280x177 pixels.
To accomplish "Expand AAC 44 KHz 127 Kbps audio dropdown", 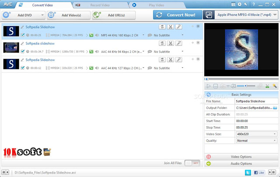I will coord(143,68).
